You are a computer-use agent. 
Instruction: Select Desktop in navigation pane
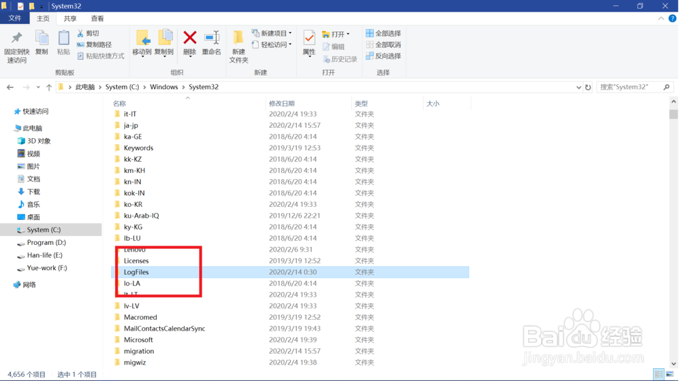pos(29,217)
